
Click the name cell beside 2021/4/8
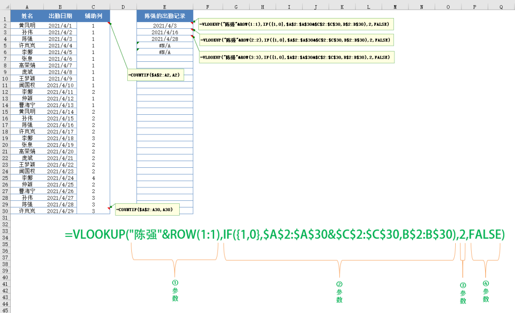click(x=27, y=72)
